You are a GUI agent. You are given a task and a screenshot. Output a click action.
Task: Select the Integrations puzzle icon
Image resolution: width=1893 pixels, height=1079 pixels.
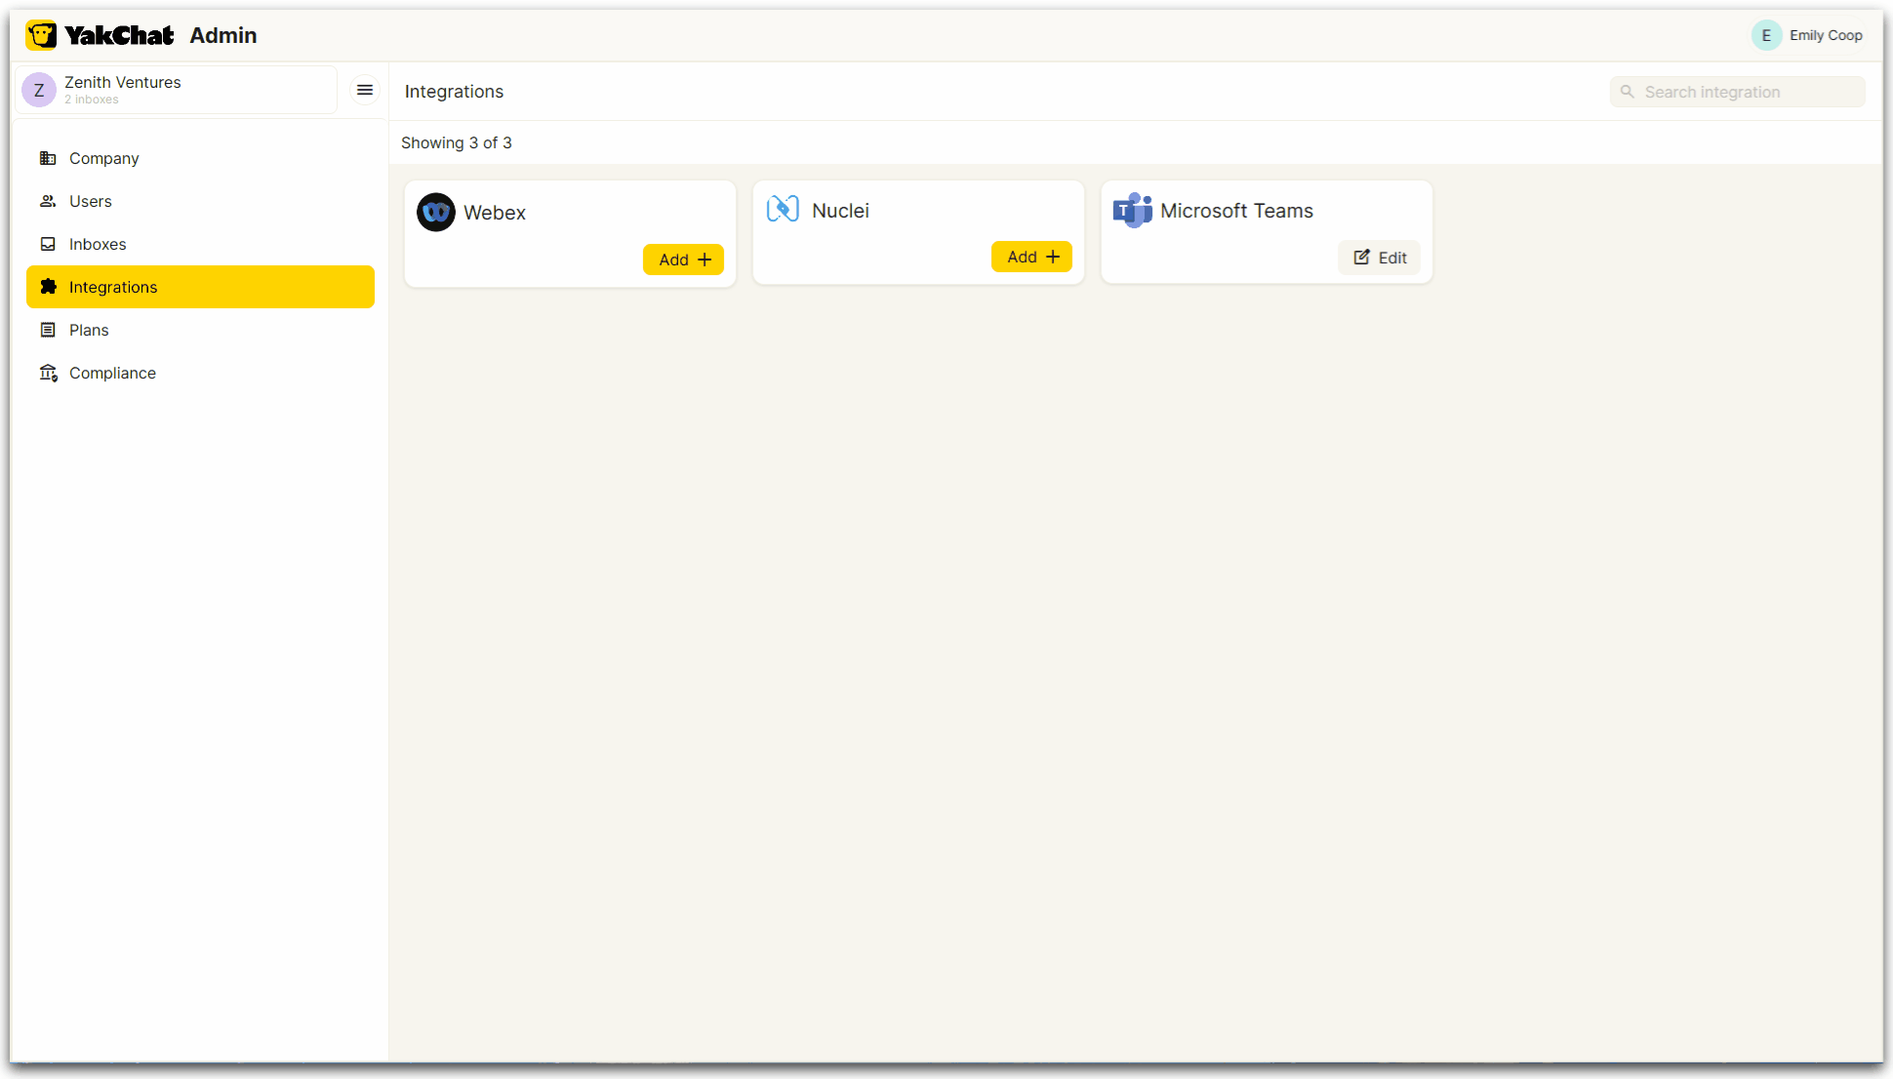click(48, 287)
